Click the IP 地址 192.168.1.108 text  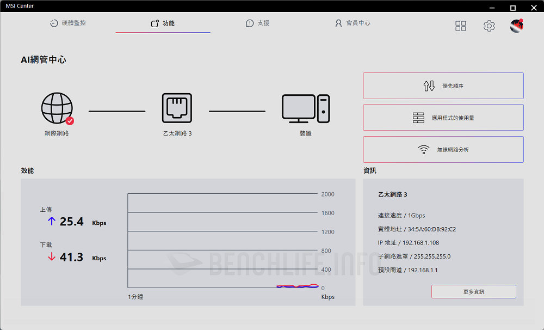(409, 243)
